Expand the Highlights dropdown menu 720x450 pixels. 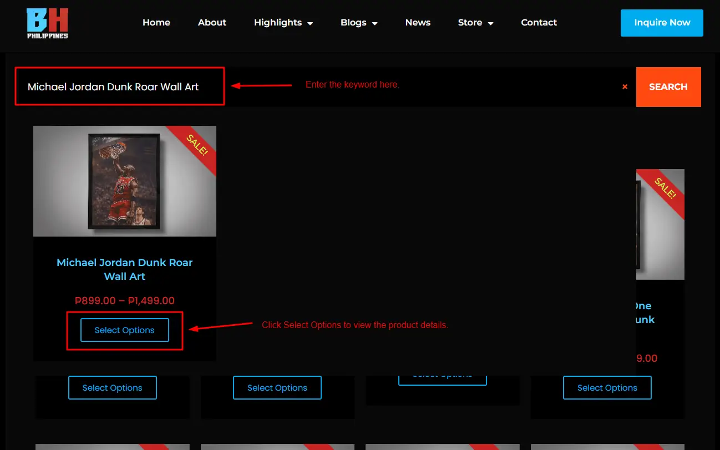pos(283,23)
